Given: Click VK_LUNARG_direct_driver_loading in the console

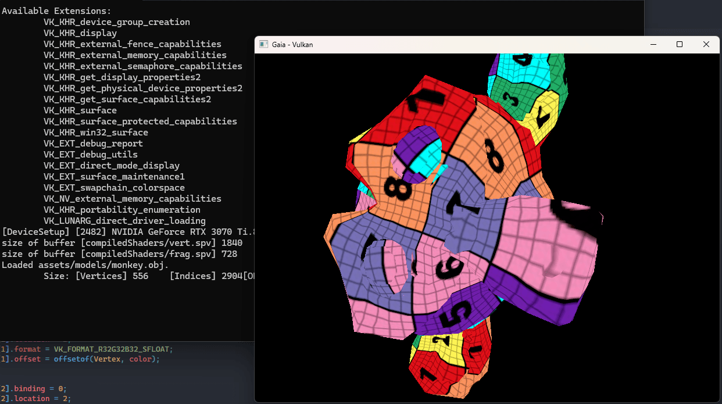Looking at the screenshot, I should (x=124, y=221).
